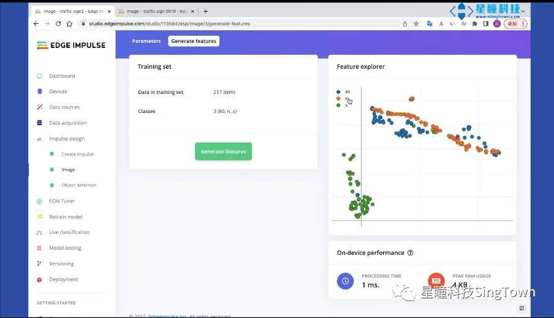Open the Object detection block

click(79, 185)
